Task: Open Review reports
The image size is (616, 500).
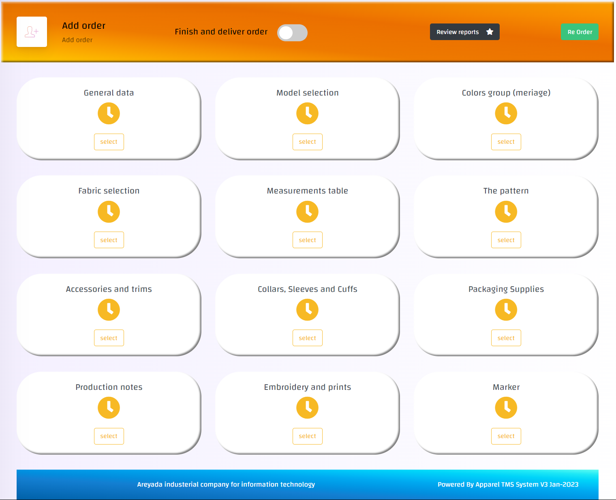Action: point(458,32)
